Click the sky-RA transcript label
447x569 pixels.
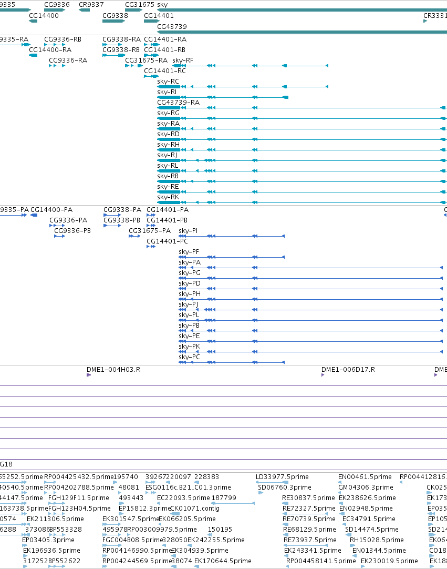(168, 124)
